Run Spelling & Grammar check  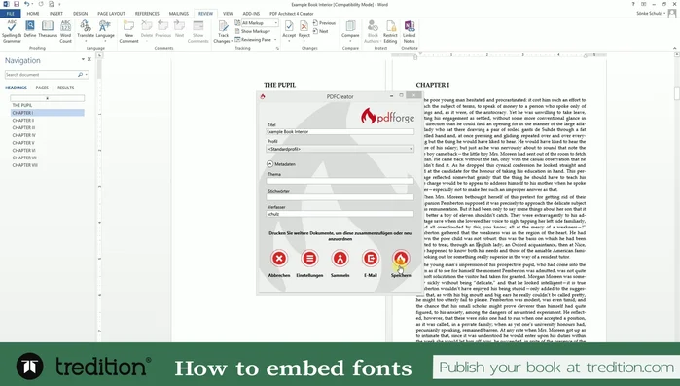point(12,31)
